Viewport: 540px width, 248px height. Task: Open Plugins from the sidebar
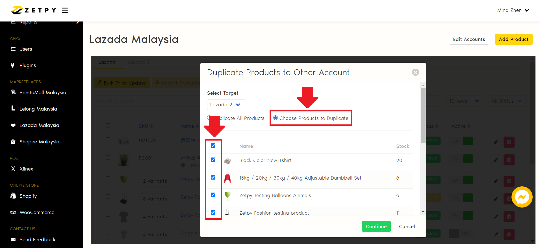(27, 65)
